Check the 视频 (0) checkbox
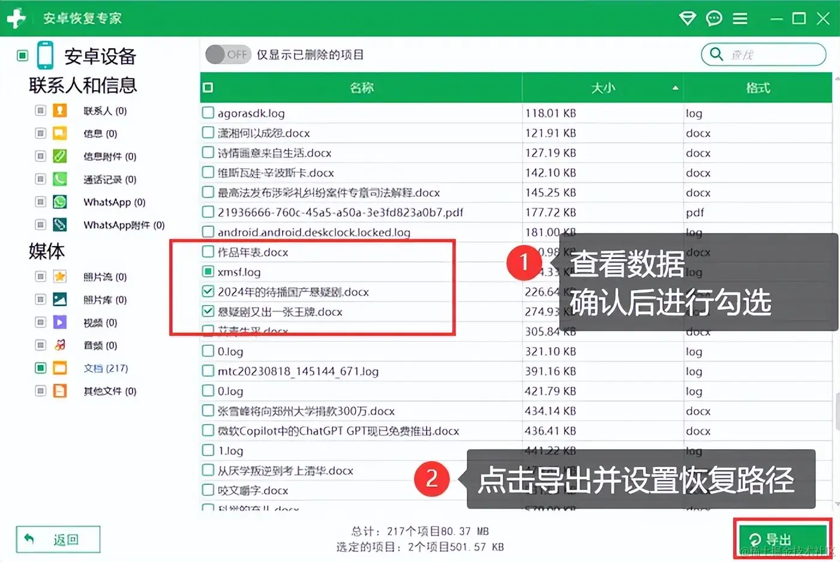 point(40,322)
